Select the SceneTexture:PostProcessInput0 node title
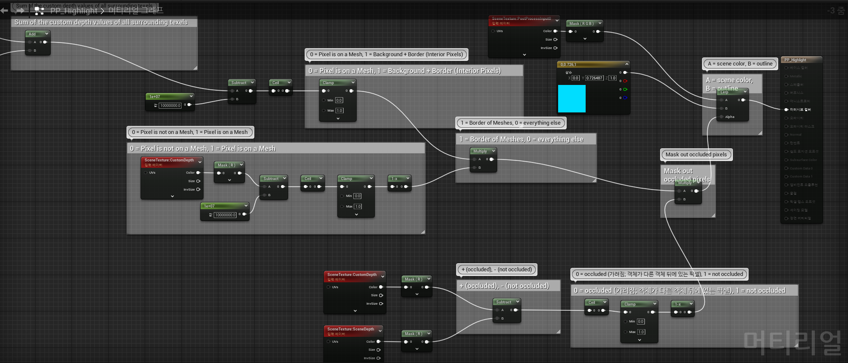848x363 pixels. pos(521,19)
